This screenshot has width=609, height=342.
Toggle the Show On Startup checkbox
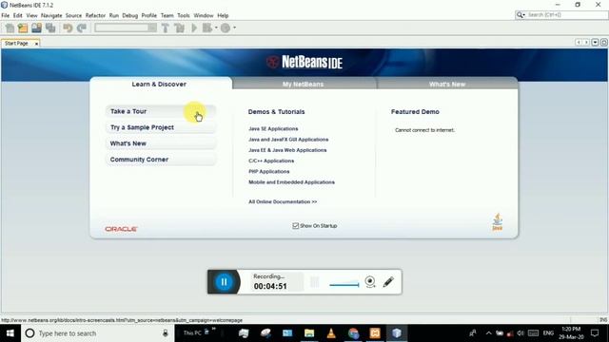click(x=295, y=226)
